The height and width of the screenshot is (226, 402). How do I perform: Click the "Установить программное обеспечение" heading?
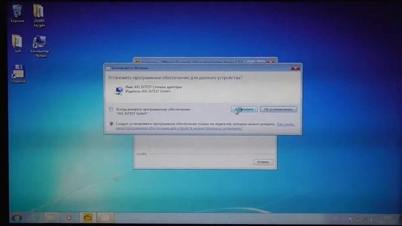[x=175, y=78]
